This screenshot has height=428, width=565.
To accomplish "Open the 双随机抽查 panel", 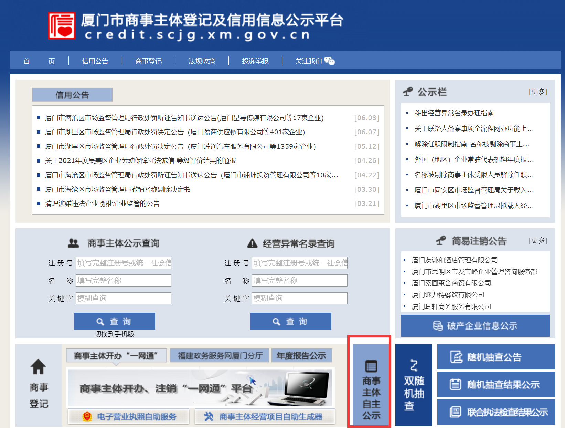I will [414, 385].
